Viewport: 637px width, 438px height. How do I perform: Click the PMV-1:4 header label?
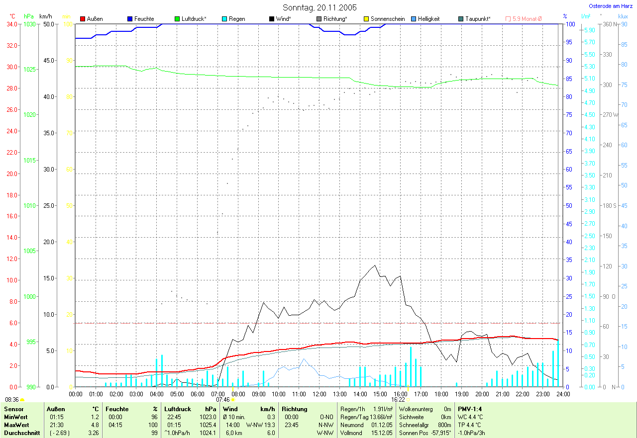click(x=470, y=409)
